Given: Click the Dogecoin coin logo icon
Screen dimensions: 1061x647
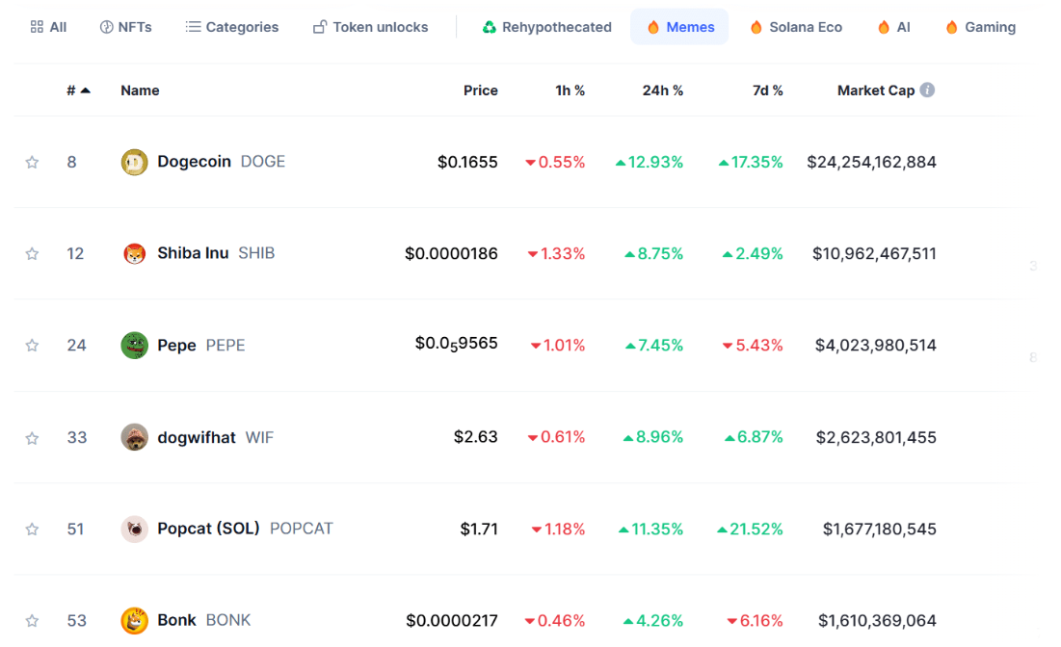Looking at the screenshot, I should tap(134, 162).
